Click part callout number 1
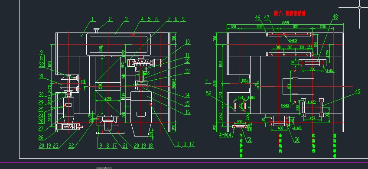The image size is (368, 169). point(92,19)
